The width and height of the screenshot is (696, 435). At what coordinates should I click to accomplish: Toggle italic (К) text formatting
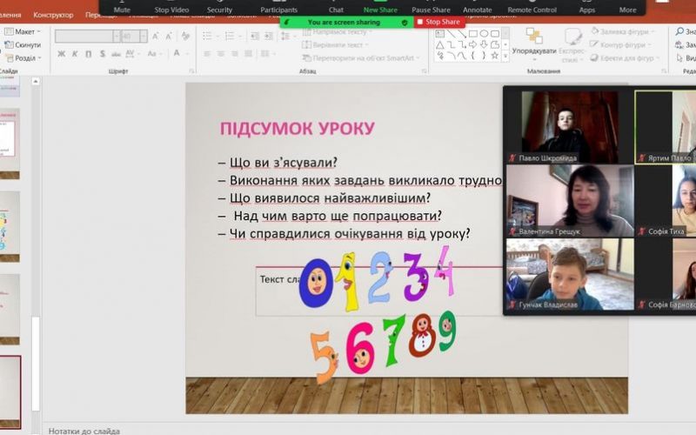tap(75, 54)
